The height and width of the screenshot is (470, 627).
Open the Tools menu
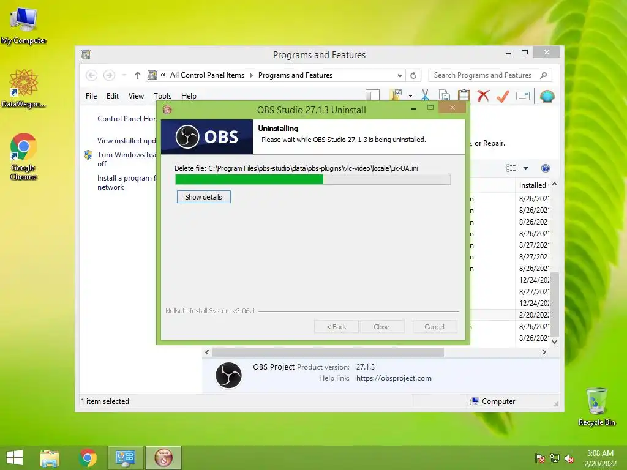coord(162,96)
